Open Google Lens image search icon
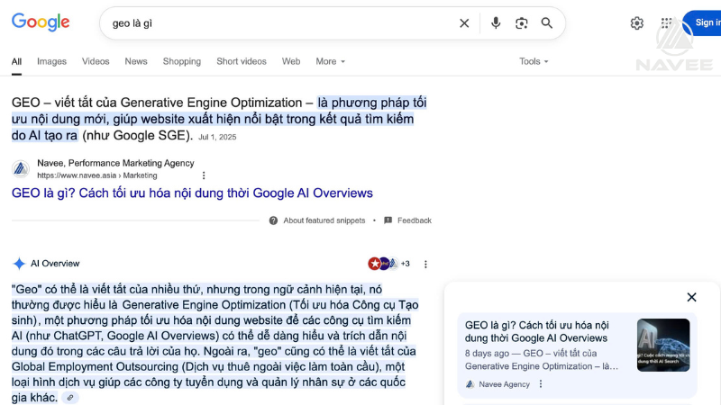Screen dimensions: 721x405 (521, 23)
